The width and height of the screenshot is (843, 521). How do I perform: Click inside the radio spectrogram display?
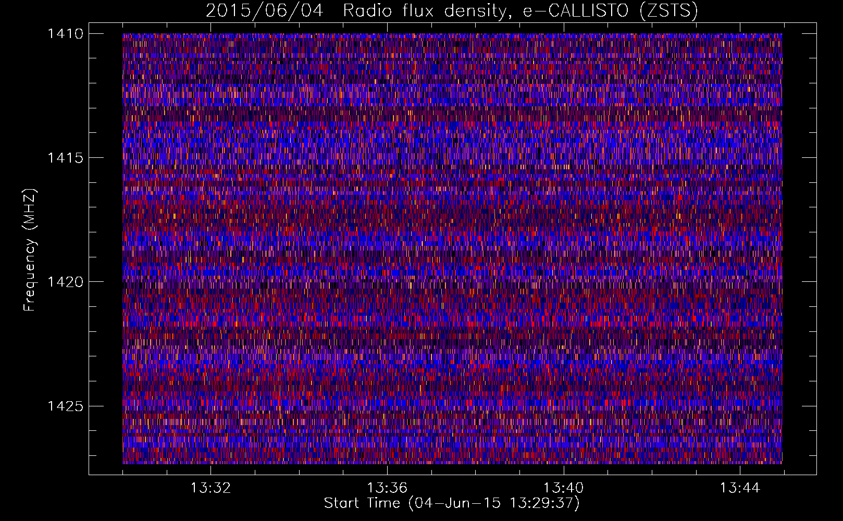tap(452, 249)
